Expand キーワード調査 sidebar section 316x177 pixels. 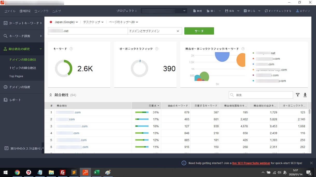coord(22,36)
